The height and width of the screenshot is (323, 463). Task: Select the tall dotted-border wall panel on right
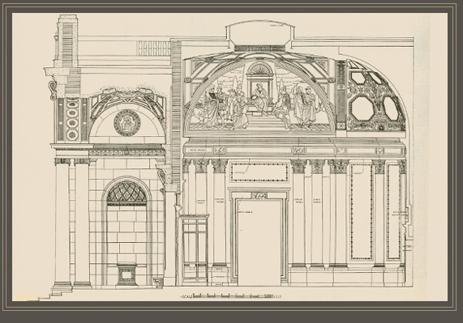coord(362,211)
